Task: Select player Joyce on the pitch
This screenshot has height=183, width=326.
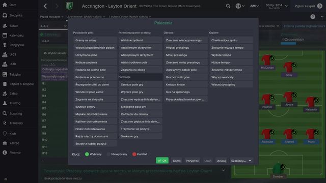Action: point(289,100)
